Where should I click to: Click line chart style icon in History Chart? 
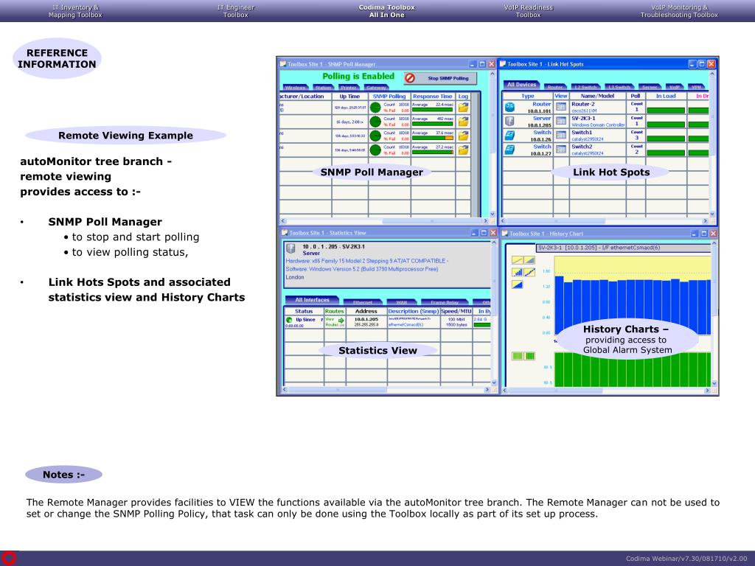coord(517,260)
